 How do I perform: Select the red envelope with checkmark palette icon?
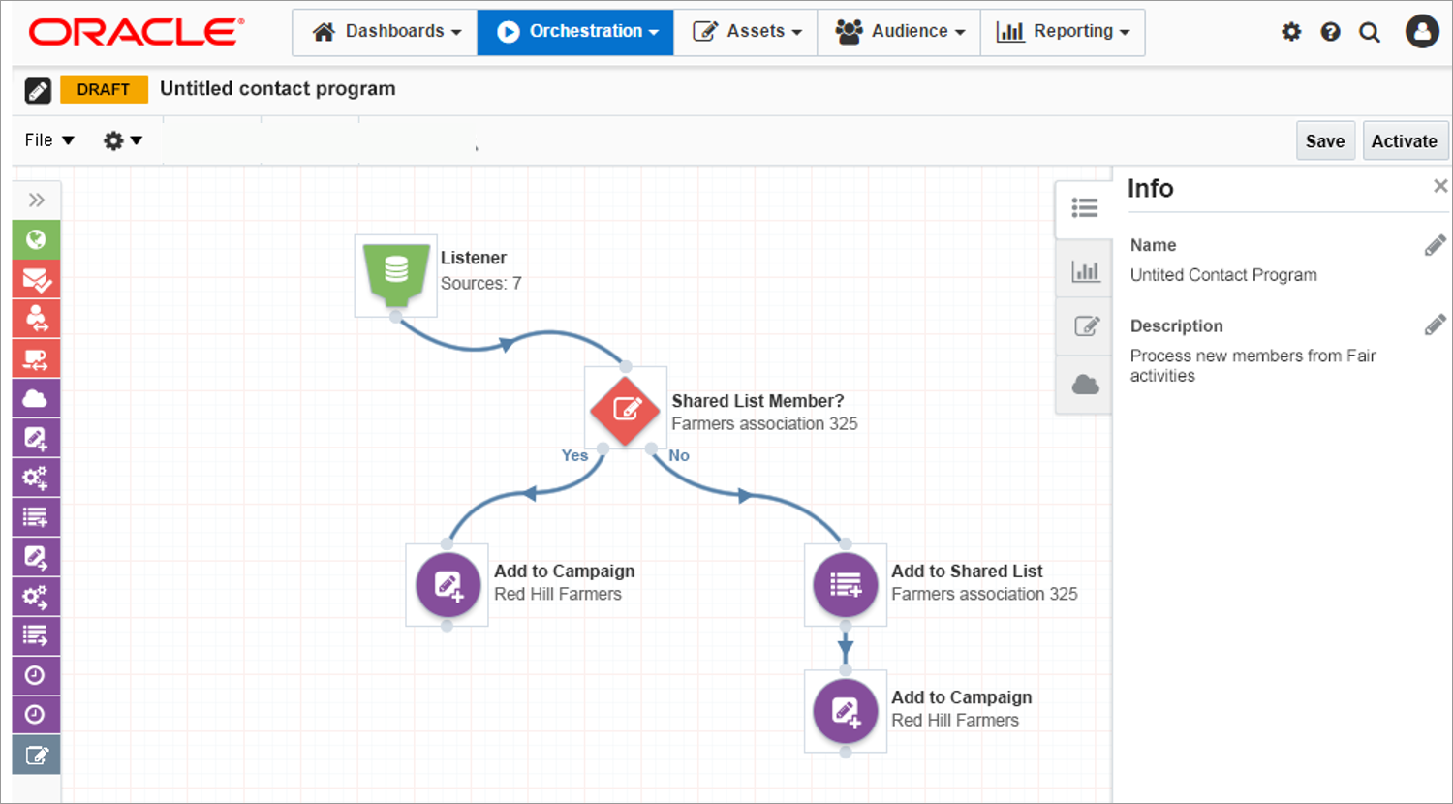37,279
